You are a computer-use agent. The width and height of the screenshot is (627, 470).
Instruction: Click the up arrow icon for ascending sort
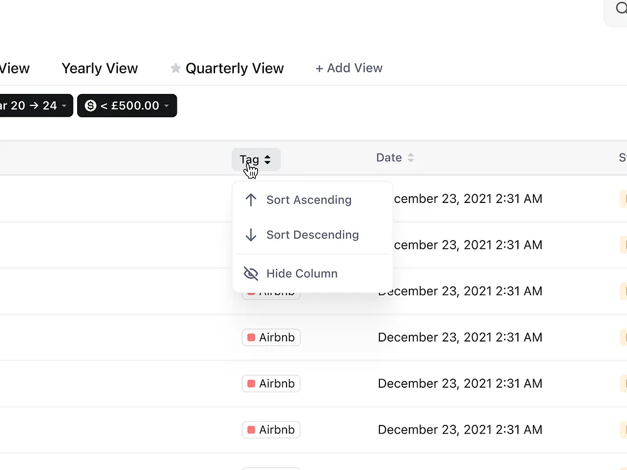[x=251, y=200]
